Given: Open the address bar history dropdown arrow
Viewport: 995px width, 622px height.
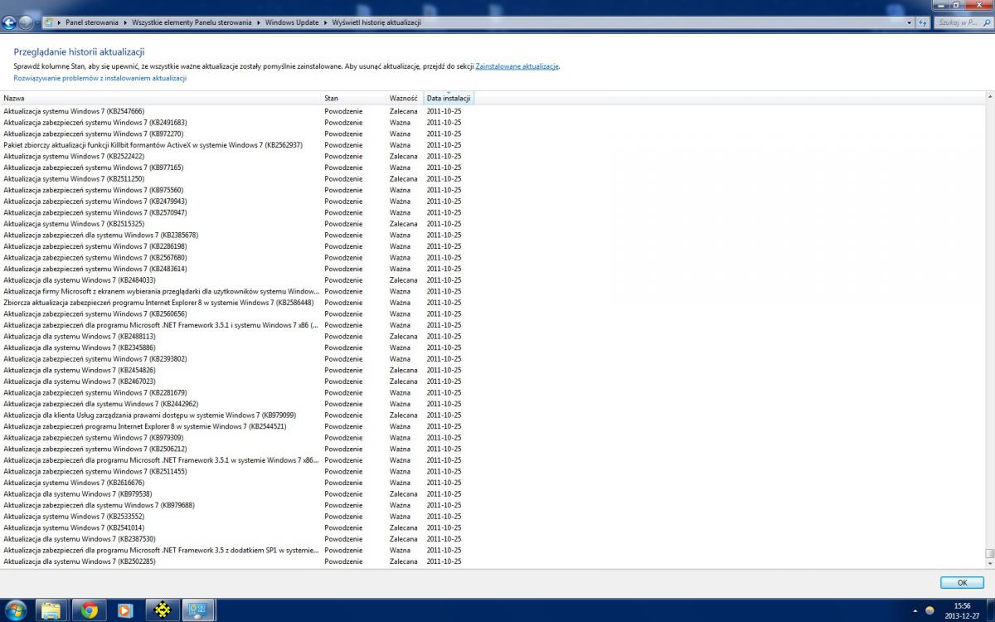Looking at the screenshot, I should point(910,22).
